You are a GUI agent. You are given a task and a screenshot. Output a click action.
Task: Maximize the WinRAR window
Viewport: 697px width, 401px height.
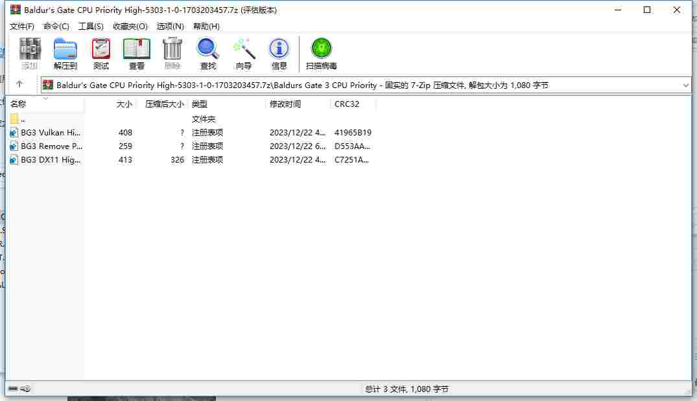[x=647, y=10]
